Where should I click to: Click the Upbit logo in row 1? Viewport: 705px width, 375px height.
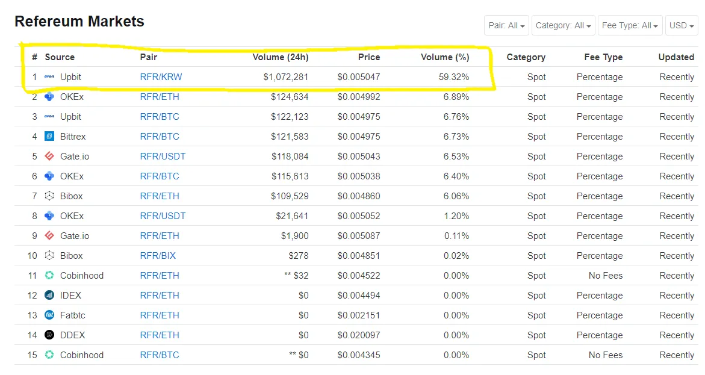click(49, 77)
